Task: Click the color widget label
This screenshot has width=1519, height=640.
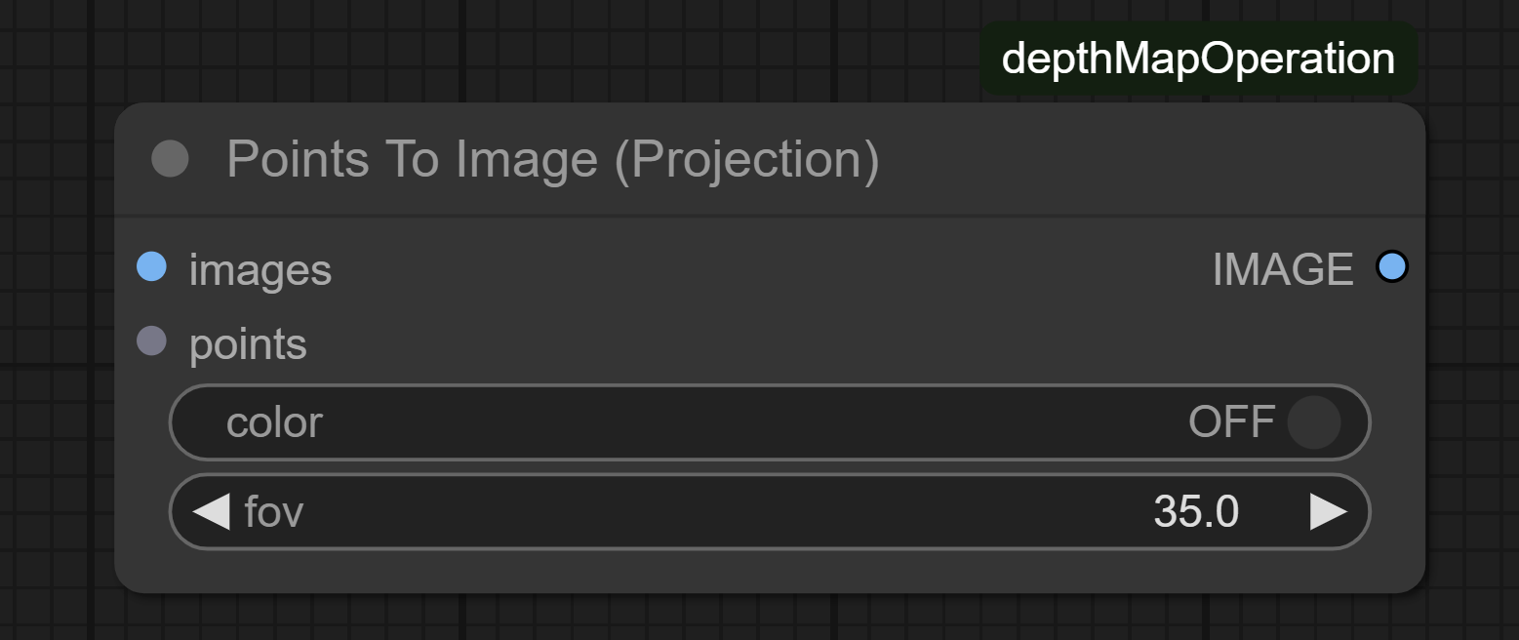Action: pyautogui.click(x=274, y=422)
